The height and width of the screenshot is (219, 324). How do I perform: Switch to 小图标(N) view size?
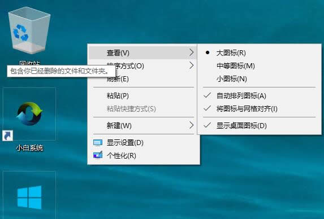point(260,79)
